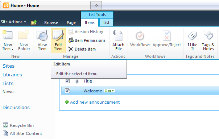Click the All Site Content document icon
Viewport: 219px width, 140px height.
[5, 133]
